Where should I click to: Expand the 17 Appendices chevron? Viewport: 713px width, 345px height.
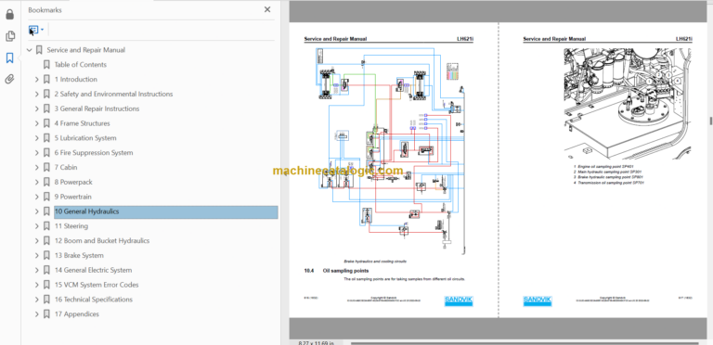click(37, 314)
